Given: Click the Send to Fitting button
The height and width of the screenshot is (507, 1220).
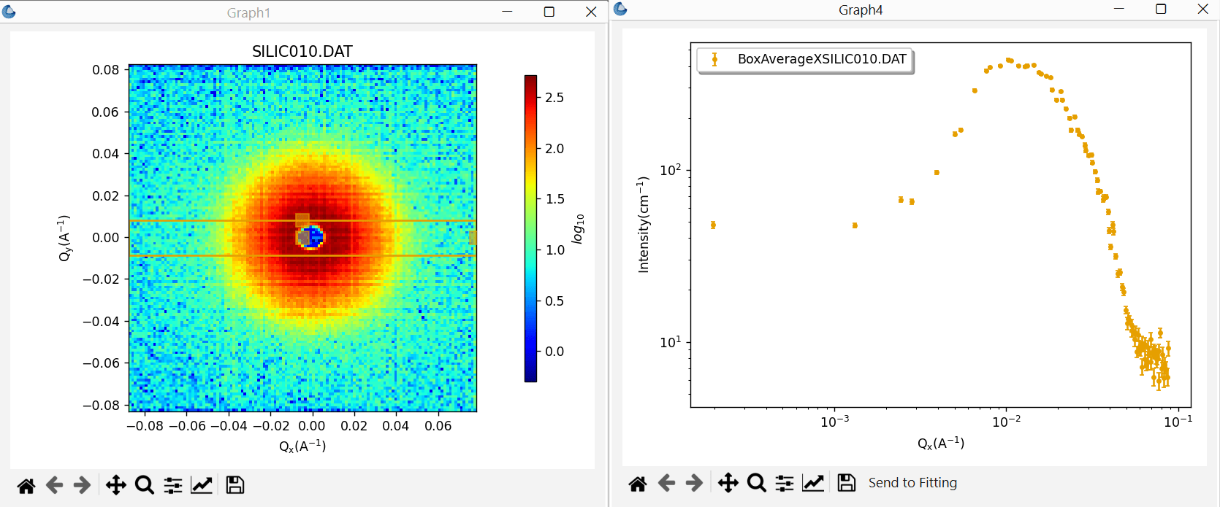Looking at the screenshot, I should [x=912, y=483].
